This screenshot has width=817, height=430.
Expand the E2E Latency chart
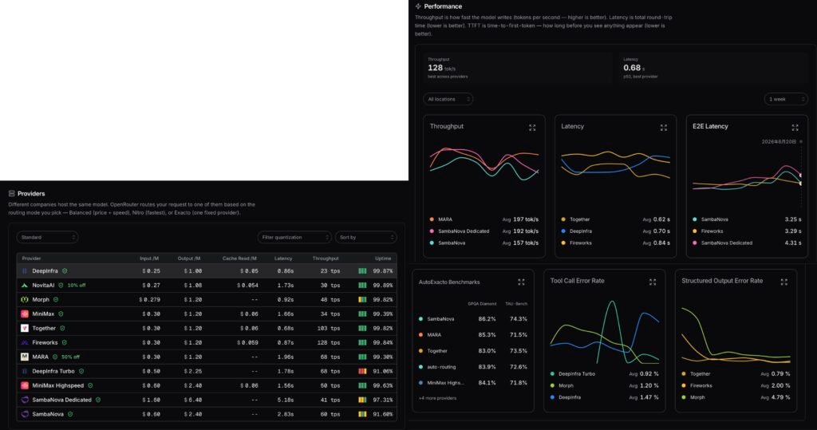coord(795,128)
